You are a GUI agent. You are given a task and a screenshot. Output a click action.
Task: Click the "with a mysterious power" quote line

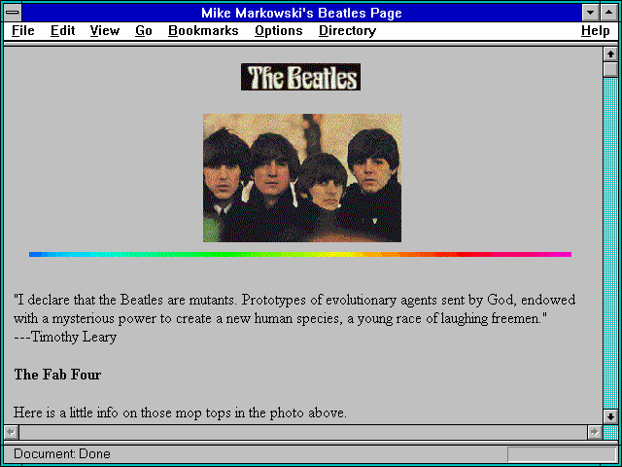tap(281, 318)
